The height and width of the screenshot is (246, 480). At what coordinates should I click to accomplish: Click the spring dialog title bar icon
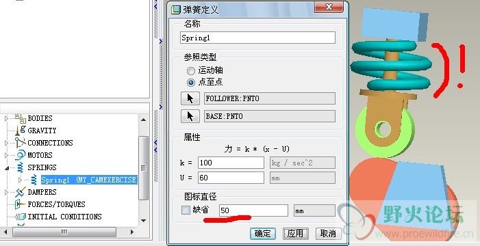pyautogui.click(x=176, y=10)
